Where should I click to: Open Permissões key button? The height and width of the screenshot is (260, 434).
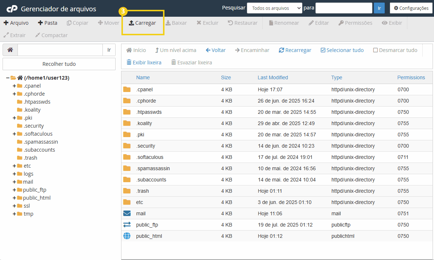click(355, 23)
